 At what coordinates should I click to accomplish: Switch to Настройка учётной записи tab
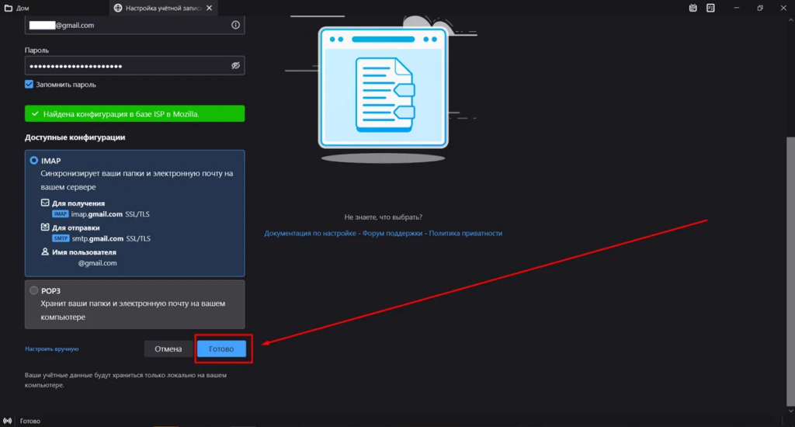pyautogui.click(x=163, y=8)
